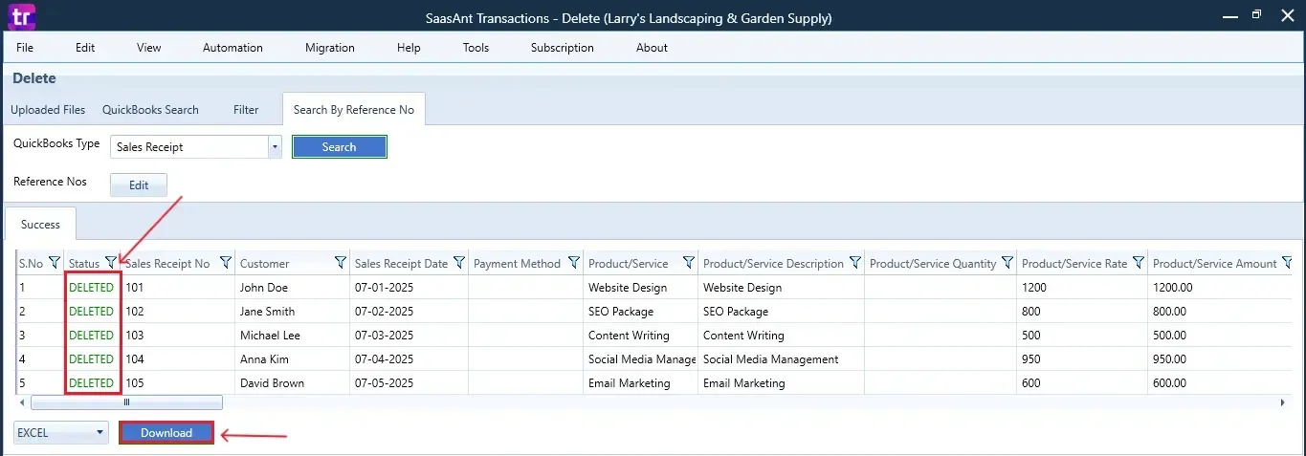This screenshot has height=456, width=1306.
Task: Click the Download button
Action: pyautogui.click(x=166, y=433)
